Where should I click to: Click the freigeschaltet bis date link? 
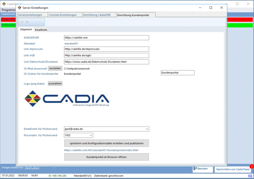tap(32, 168)
